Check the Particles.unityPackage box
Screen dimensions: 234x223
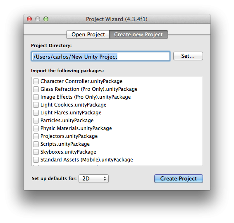tap(36, 121)
